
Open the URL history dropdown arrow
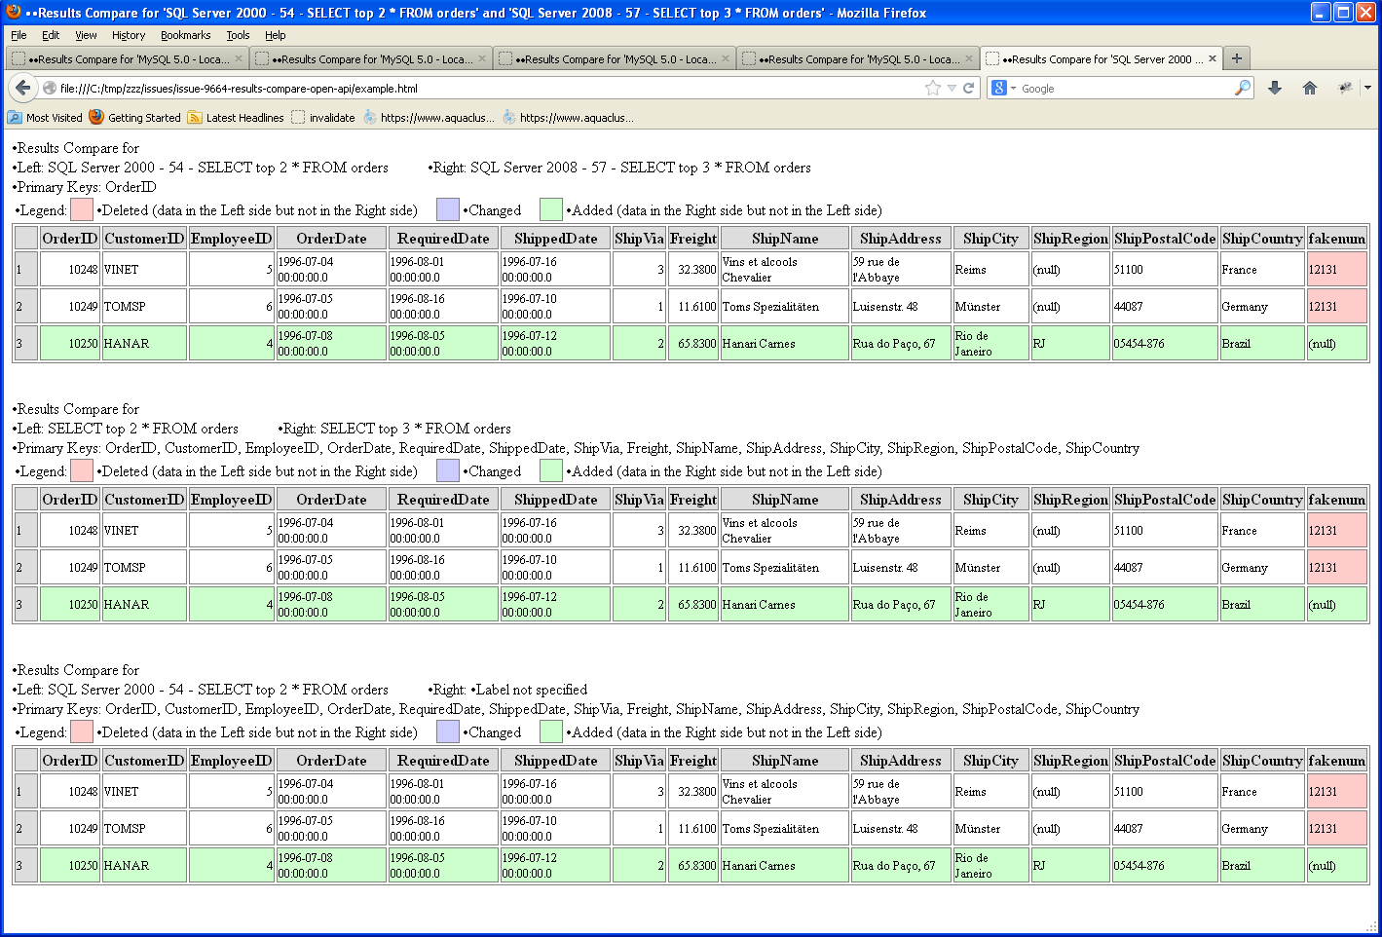(952, 88)
